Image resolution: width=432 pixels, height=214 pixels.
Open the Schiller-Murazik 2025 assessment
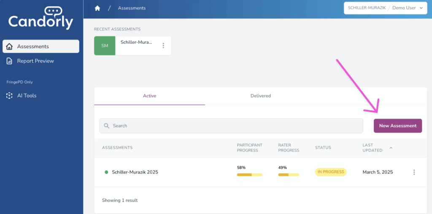135,172
